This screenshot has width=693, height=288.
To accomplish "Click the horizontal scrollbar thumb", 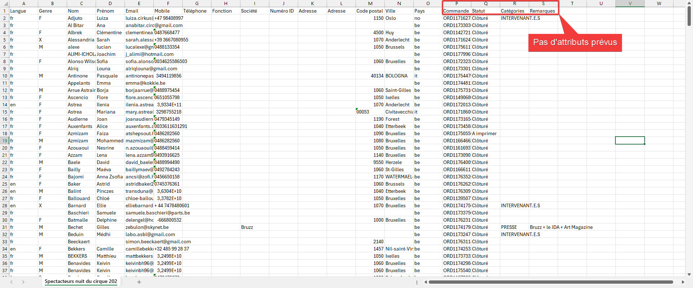I will point(550,282).
